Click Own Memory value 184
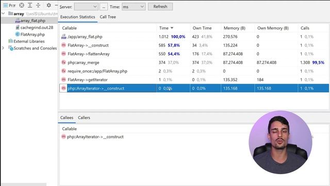Screen dimensions: 330x186 tap(260, 80)
